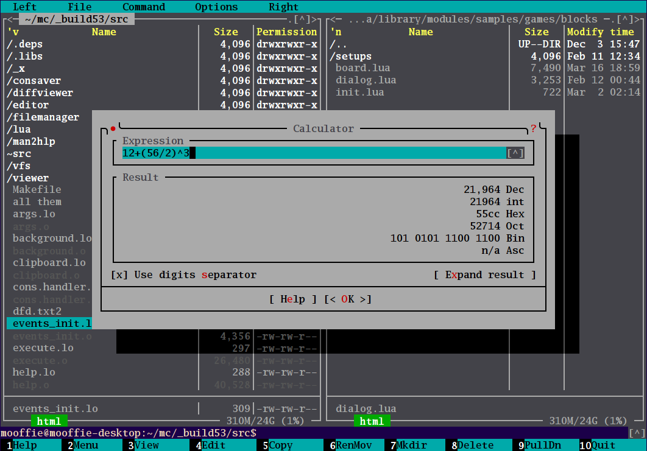The width and height of the screenshot is (647, 451).
Task: Go forward in right panel history arrow
Action: [637, 19]
